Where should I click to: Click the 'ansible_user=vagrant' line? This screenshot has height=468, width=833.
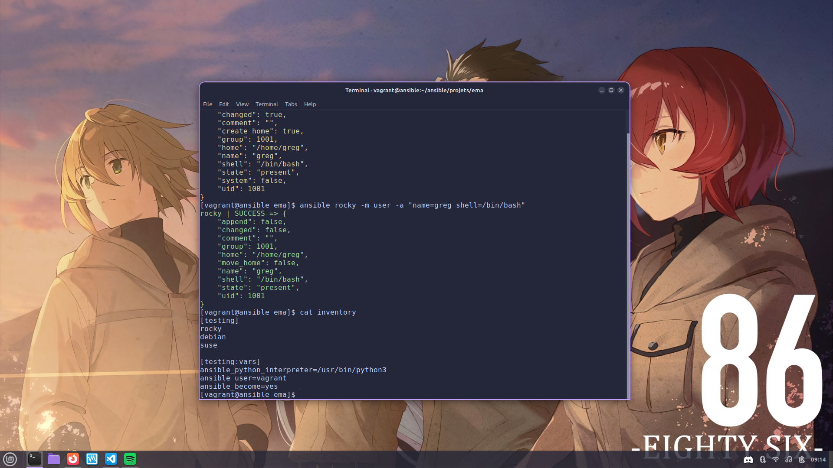click(x=243, y=378)
